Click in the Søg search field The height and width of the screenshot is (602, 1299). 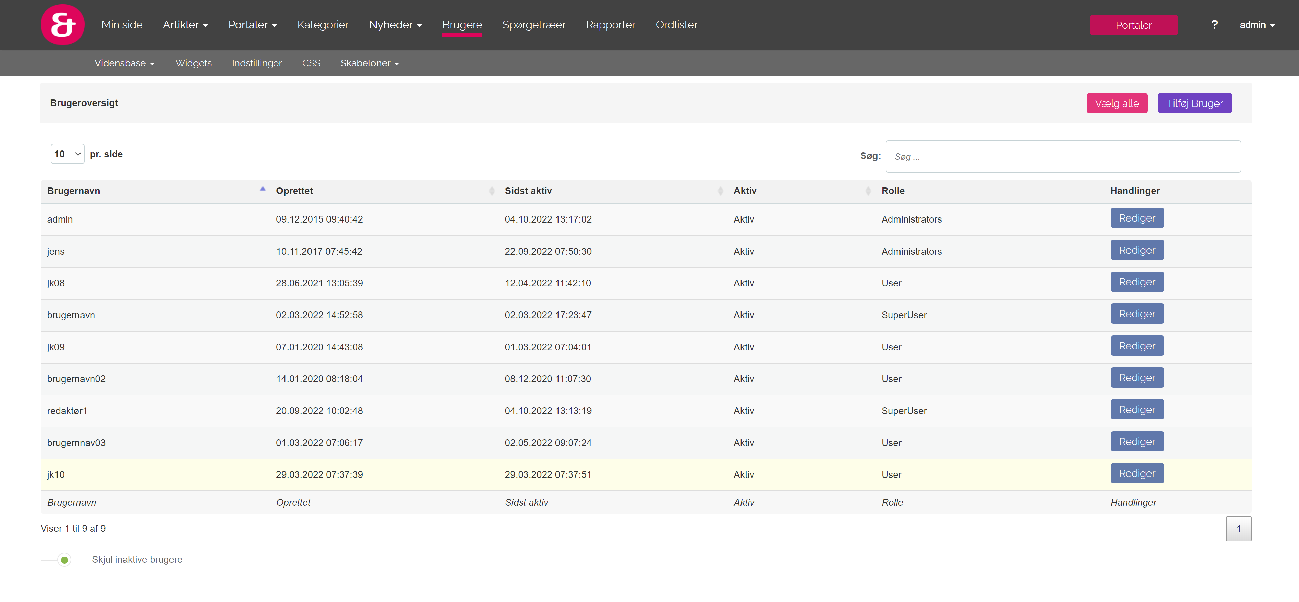1063,156
